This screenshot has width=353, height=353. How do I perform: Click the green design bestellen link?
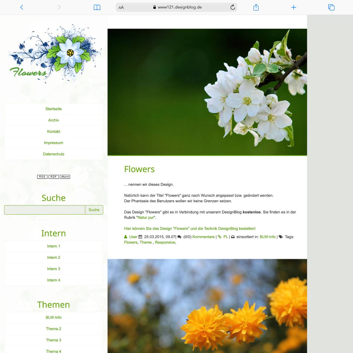190,228
